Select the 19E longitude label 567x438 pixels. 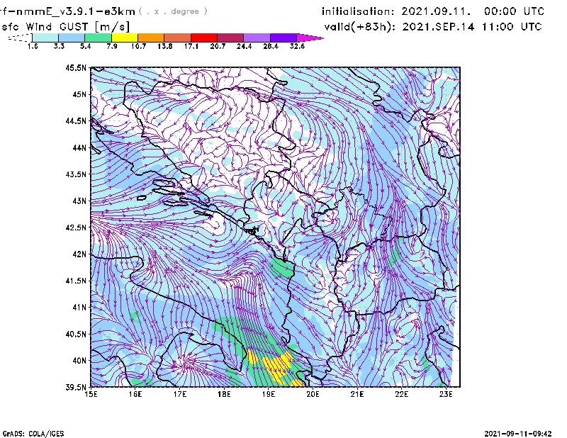pos(269,394)
